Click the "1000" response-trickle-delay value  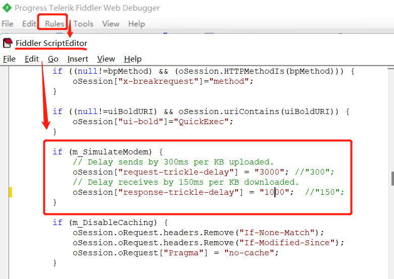point(276,192)
